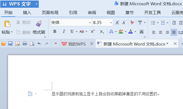Screen dimensions: 183x109
Task: Insert numbered list icon
Action: tap(163, 23)
